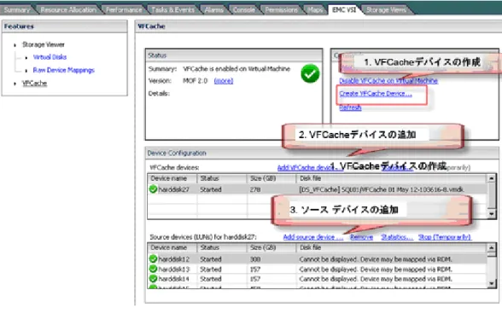The width and height of the screenshot is (502, 319).
Task: Click the MOF 2.0 version text
Action: [196, 81]
